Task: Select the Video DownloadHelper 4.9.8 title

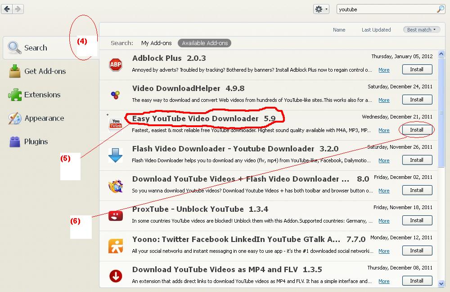Action: click(x=188, y=88)
